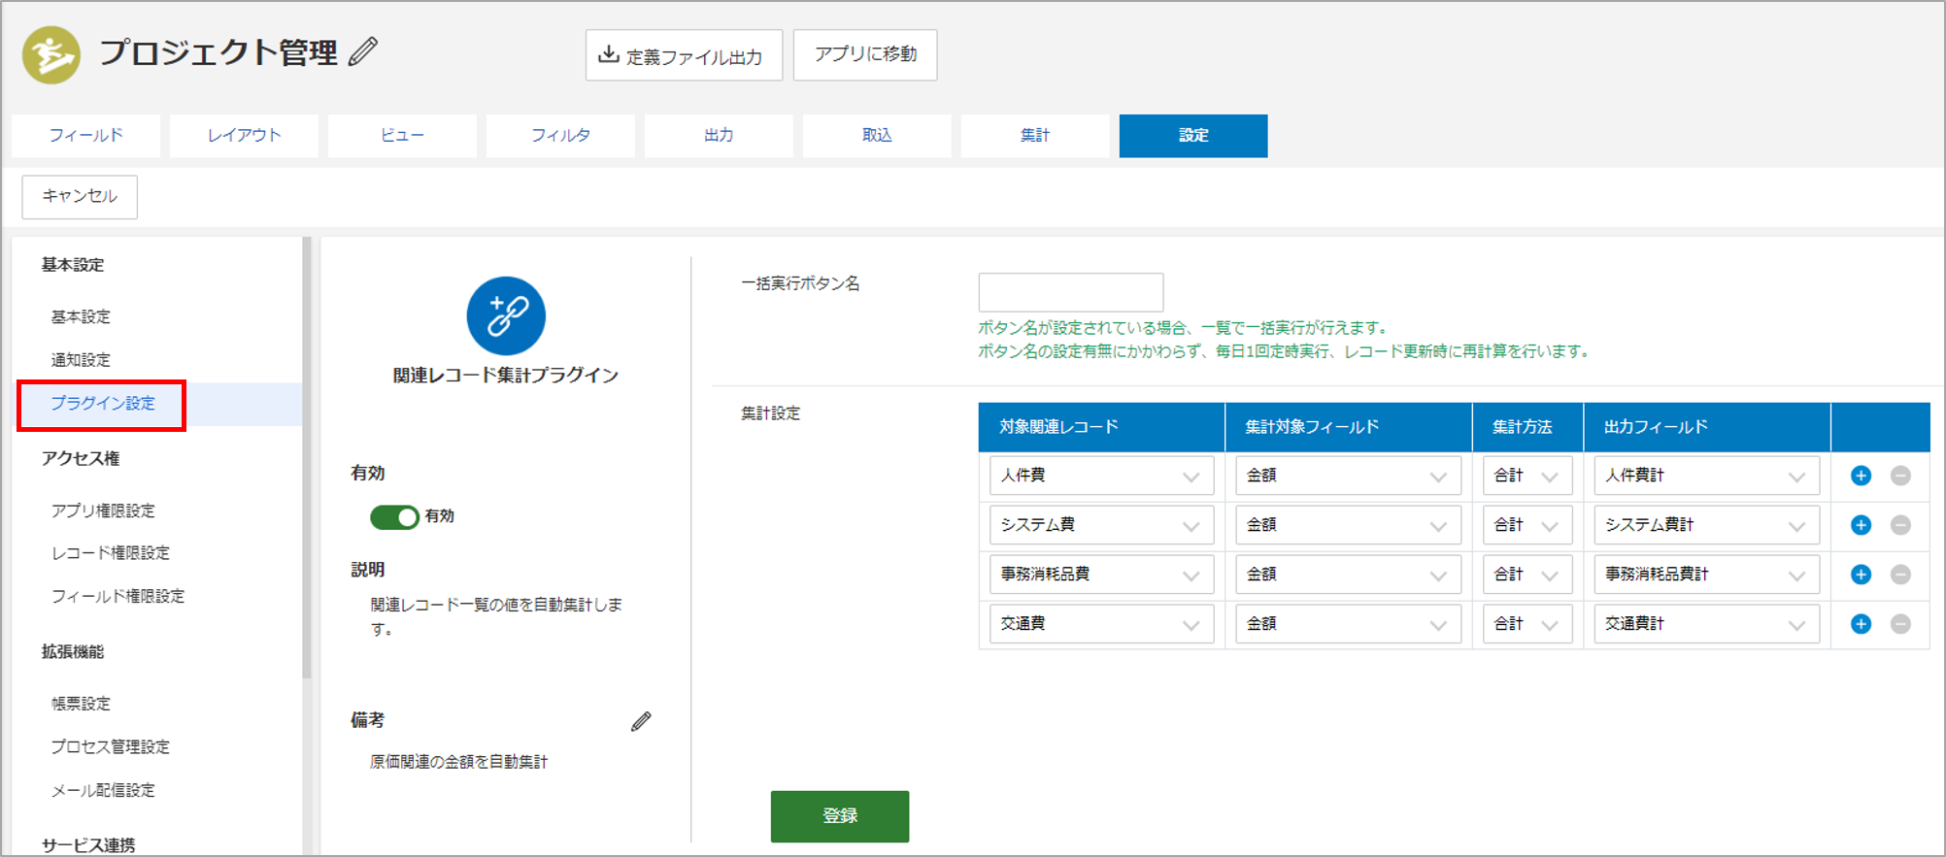Remove the 人件費 aggregation row

1900,476
